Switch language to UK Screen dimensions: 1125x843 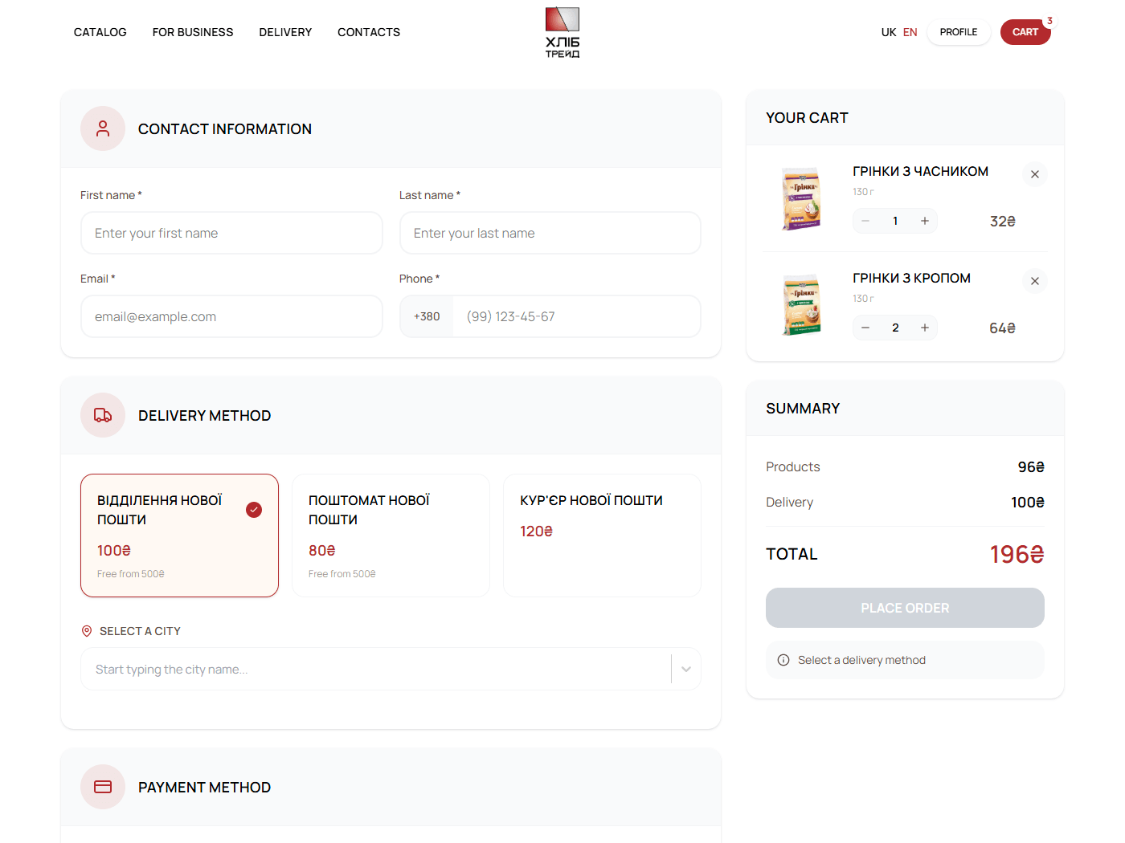(888, 32)
